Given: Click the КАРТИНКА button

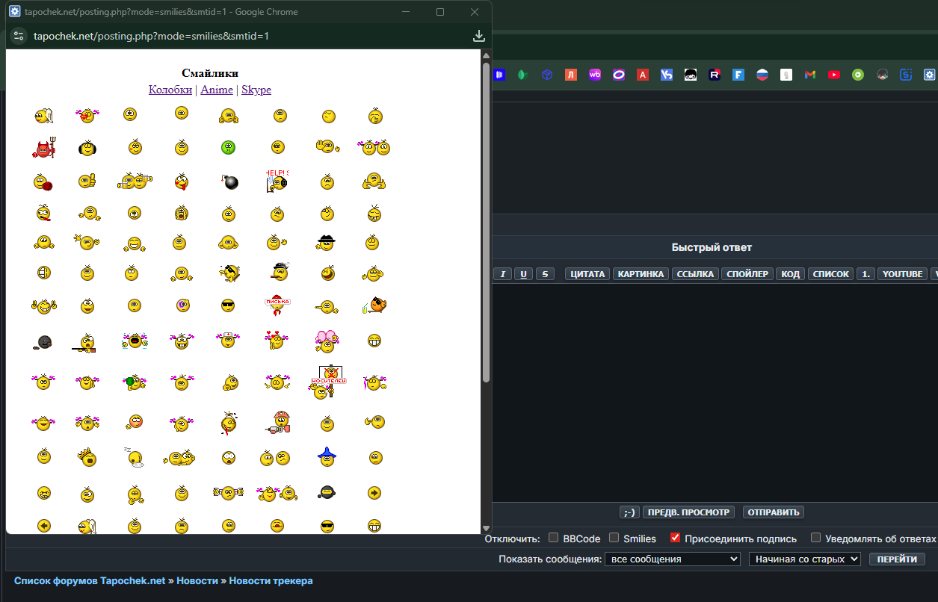Looking at the screenshot, I should pyautogui.click(x=641, y=274).
